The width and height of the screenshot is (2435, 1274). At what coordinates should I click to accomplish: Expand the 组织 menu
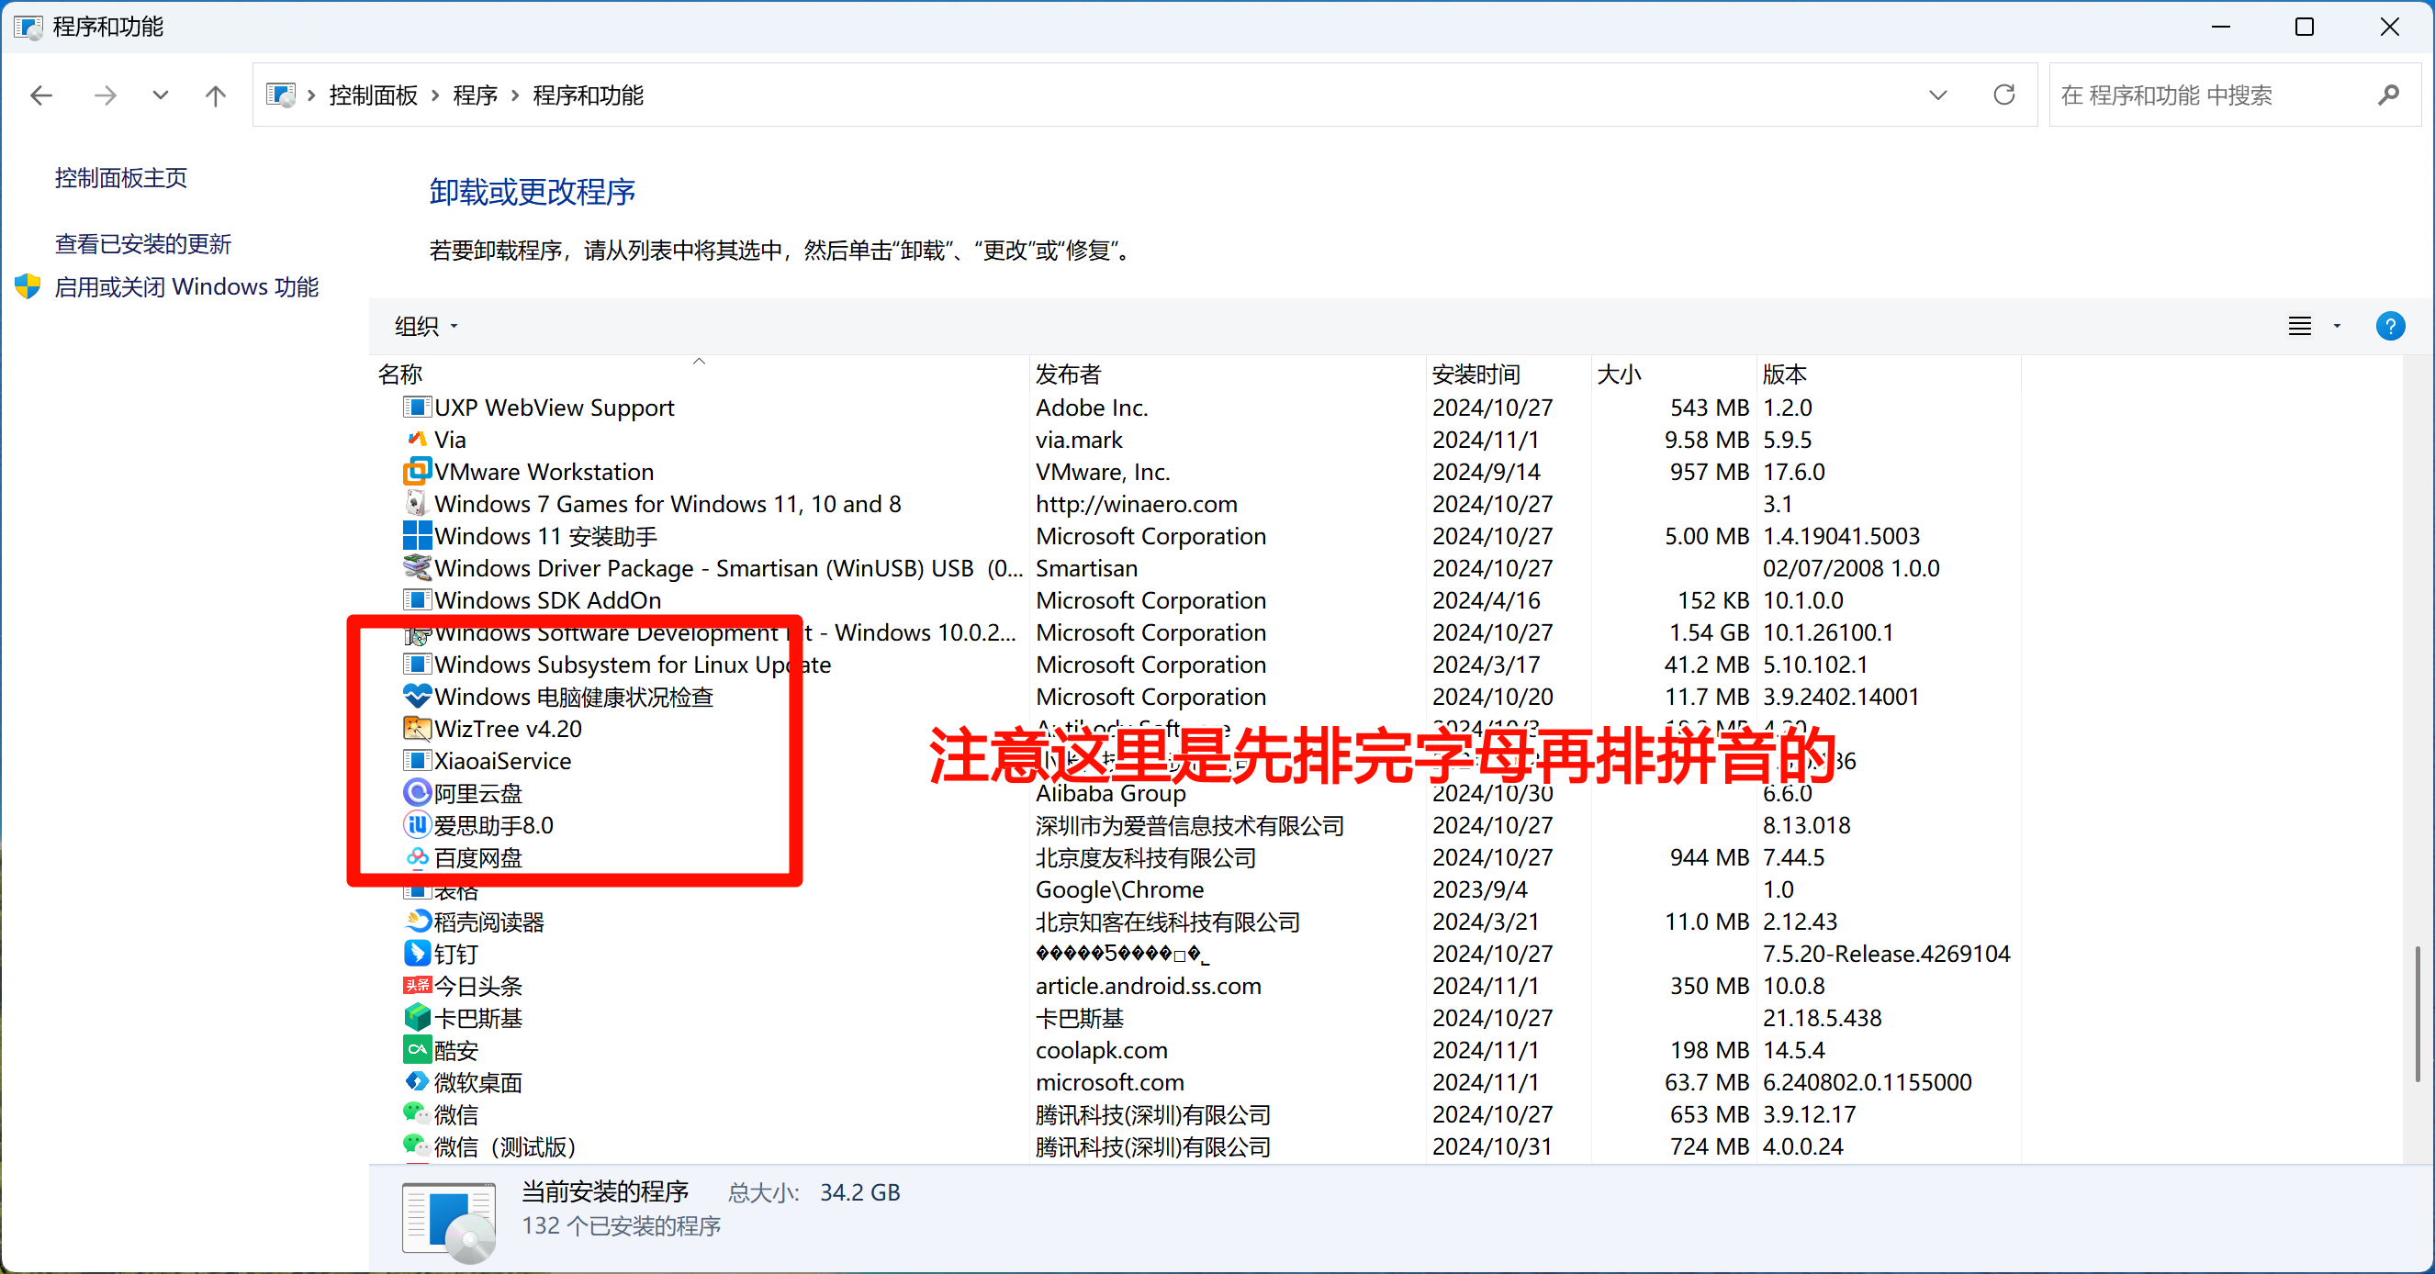click(x=426, y=326)
